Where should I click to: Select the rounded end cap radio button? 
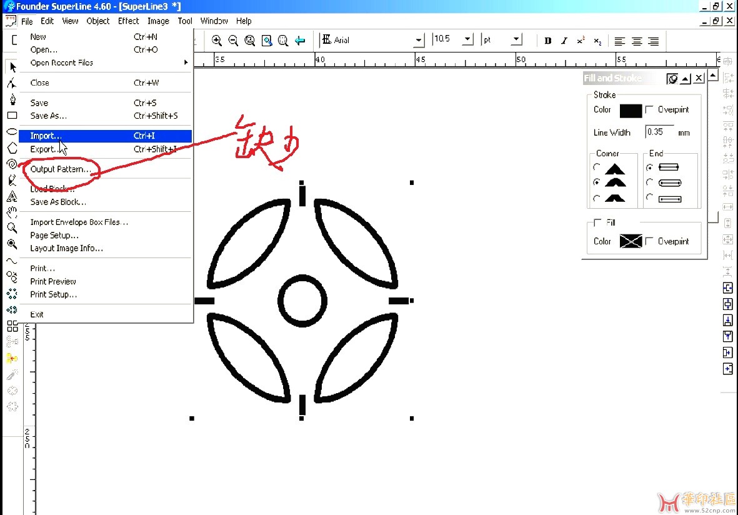(x=650, y=182)
